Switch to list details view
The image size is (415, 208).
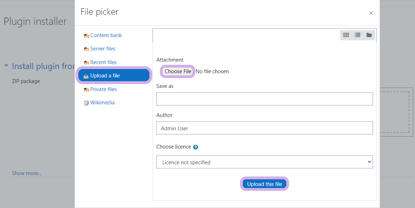point(357,35)
